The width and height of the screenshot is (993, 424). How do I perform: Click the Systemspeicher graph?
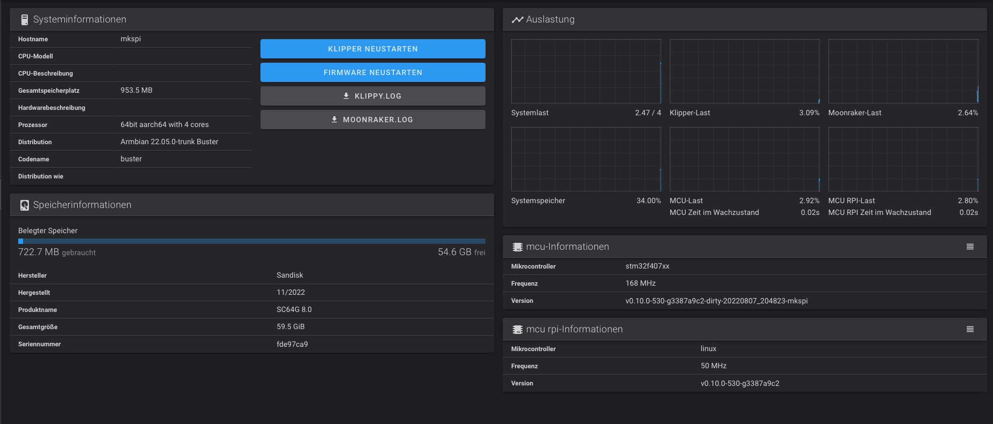point(586,159)
